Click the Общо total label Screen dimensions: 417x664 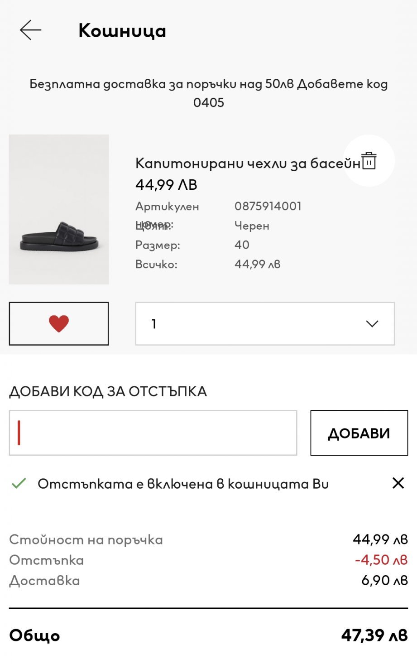[x=35, y=635]
